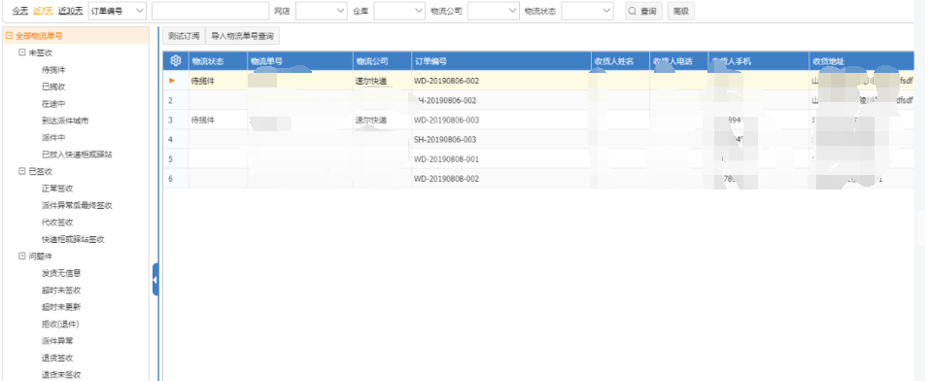Select order cell WD-20190806-002
928x381 pixels.
coord(500,81)
